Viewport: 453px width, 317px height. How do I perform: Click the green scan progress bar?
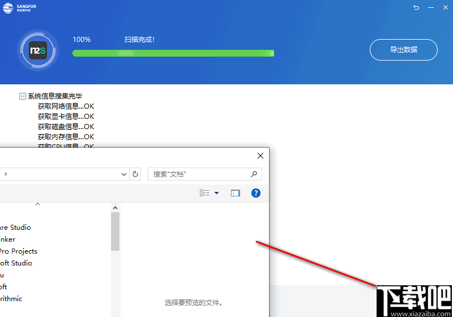pos(173,53)
